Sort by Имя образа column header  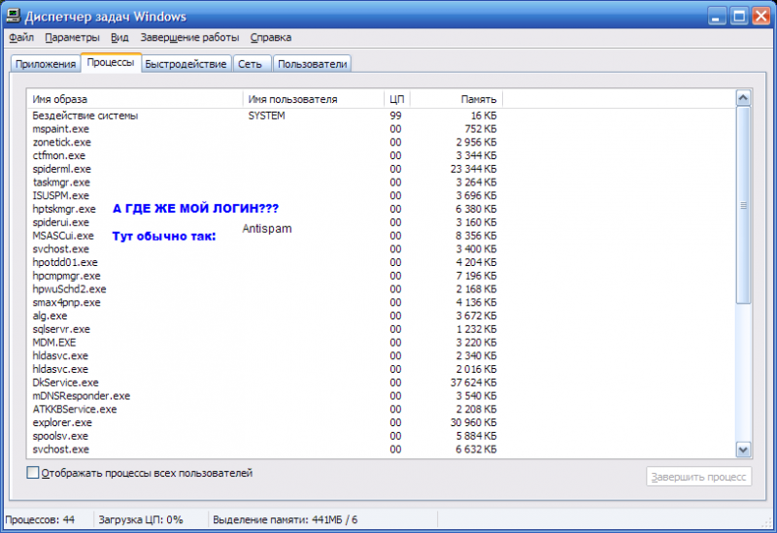click(x=135, y=99)
